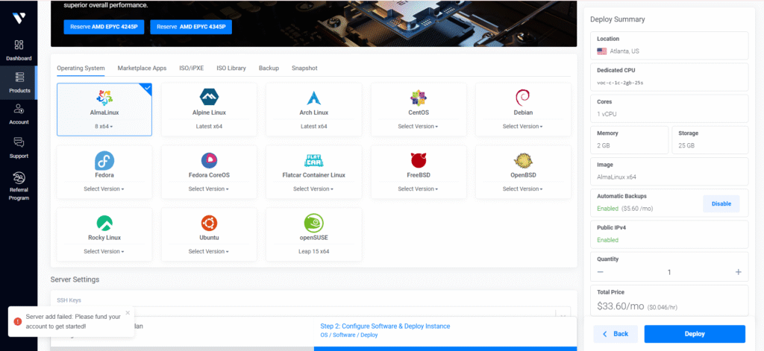The height and width of the screenshot is (351, 764).
Task: Dismiss the server add failed notification
Action: (x=128, y=313)
